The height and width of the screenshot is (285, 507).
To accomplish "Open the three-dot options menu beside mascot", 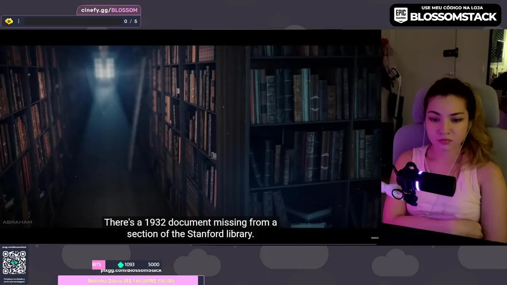I will tap(19, 21).
